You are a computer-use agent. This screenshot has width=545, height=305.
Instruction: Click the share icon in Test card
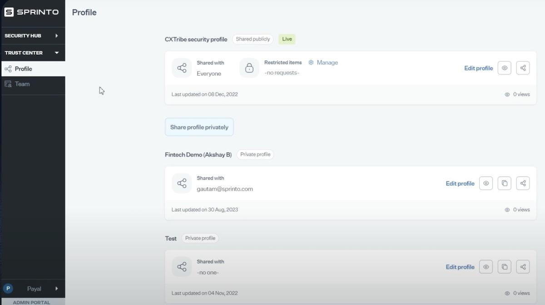coord(182,266)
